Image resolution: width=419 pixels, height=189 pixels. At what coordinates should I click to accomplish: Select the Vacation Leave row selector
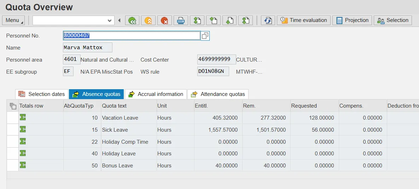12,118
